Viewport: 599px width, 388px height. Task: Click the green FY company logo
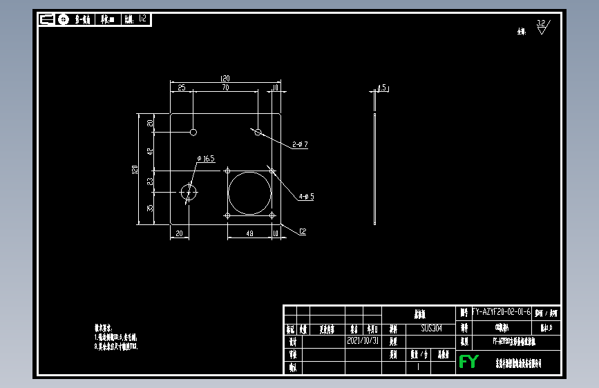coord(468,361)
